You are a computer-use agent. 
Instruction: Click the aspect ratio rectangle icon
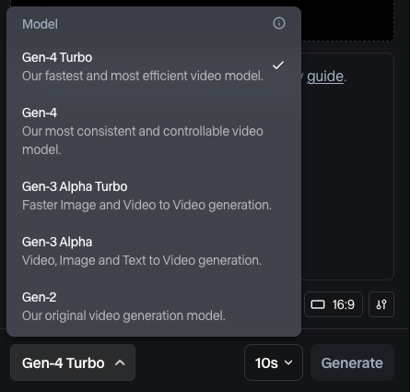pyautogui.click(x=318, y=304)
